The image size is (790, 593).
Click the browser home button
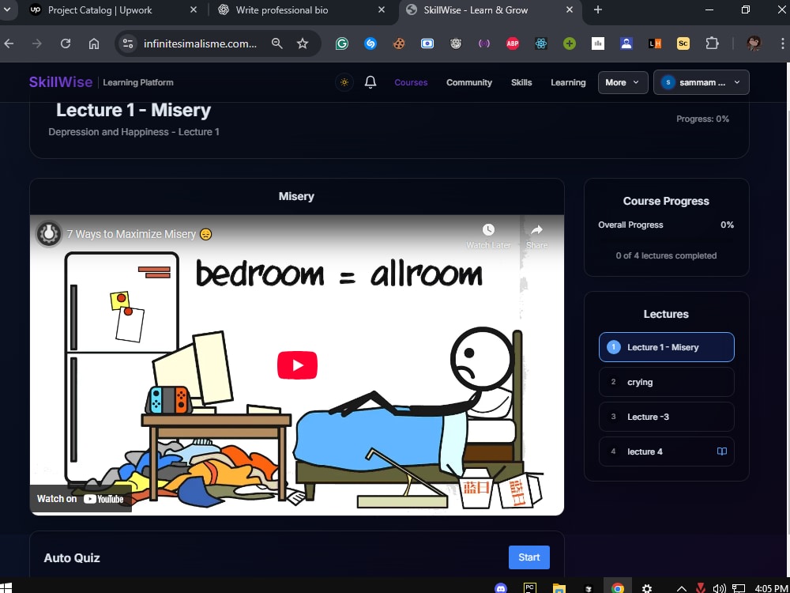tap(94, 43)
